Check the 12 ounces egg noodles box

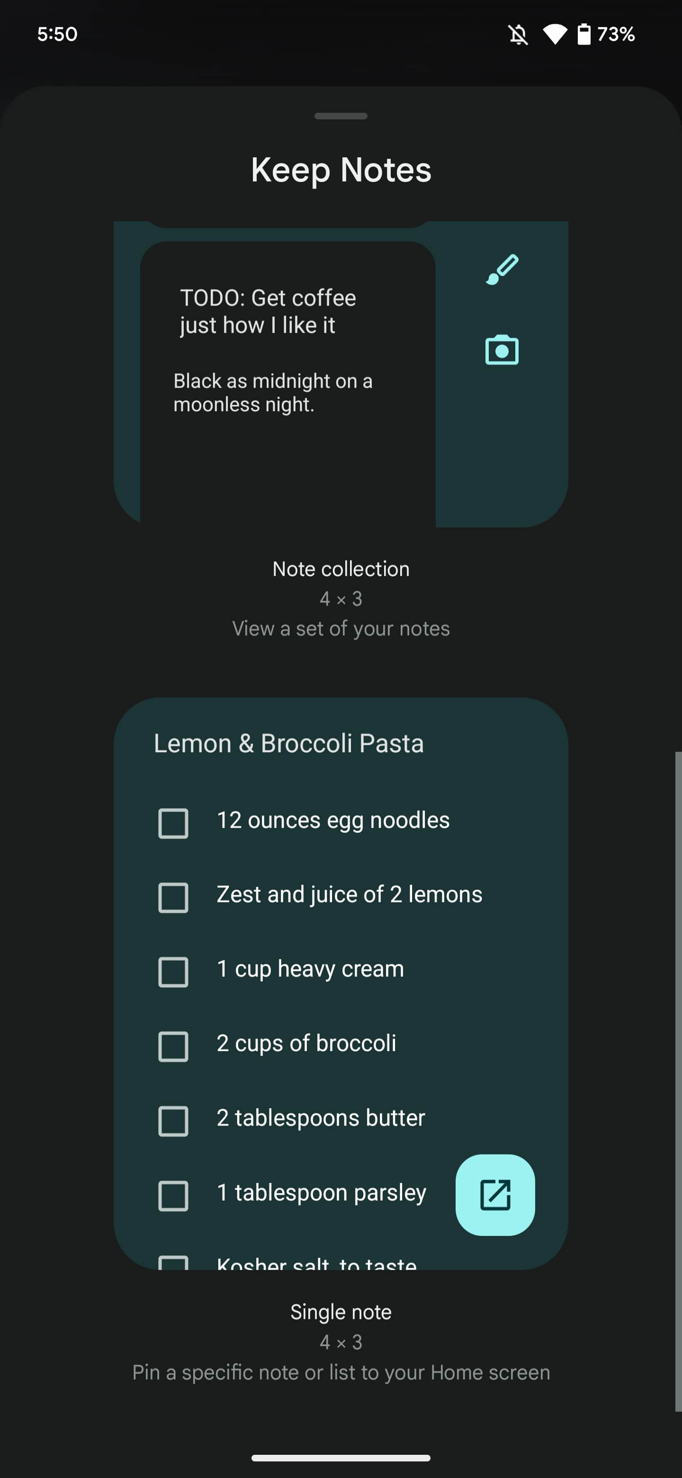tap(173, 823)
